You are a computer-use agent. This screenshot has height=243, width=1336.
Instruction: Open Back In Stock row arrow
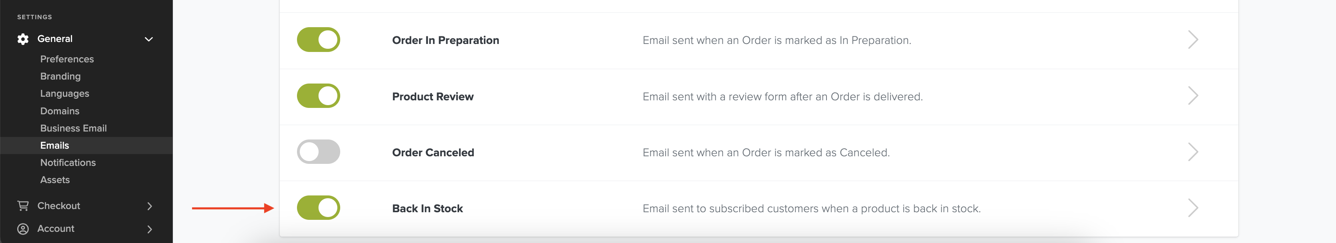coord(1192,208)
